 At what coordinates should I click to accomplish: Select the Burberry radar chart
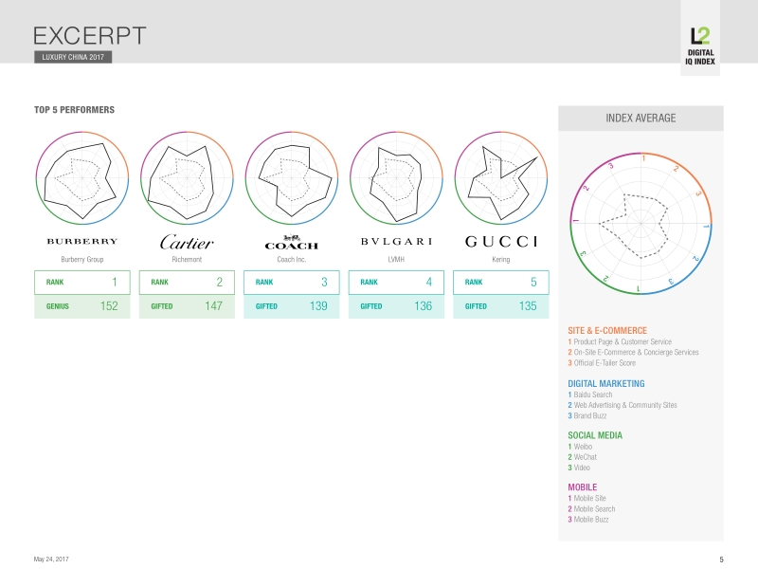click(82, 177)
